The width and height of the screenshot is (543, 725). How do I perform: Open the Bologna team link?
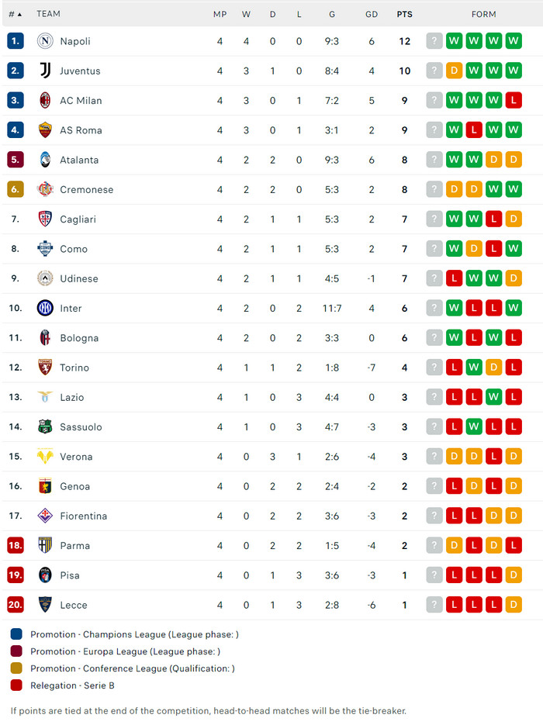79,338
